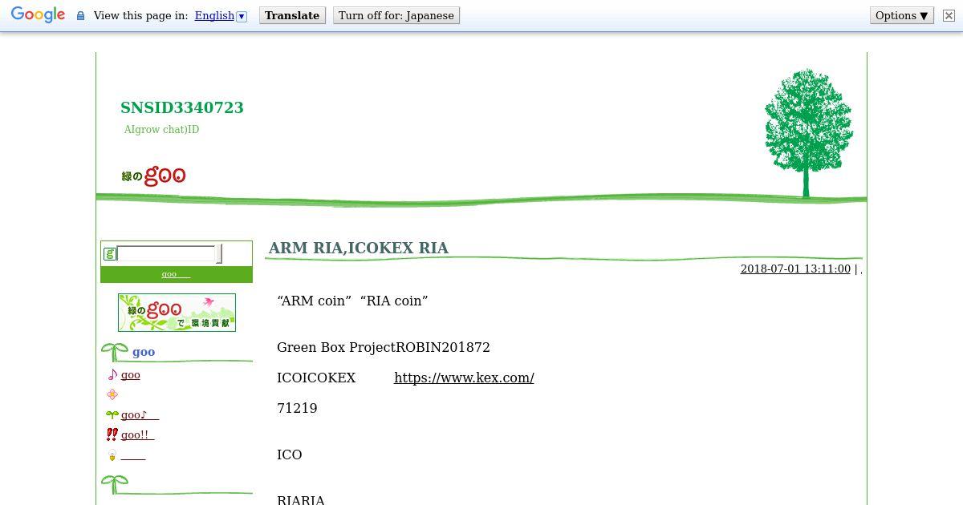Open the Options menu

[902, 16]
